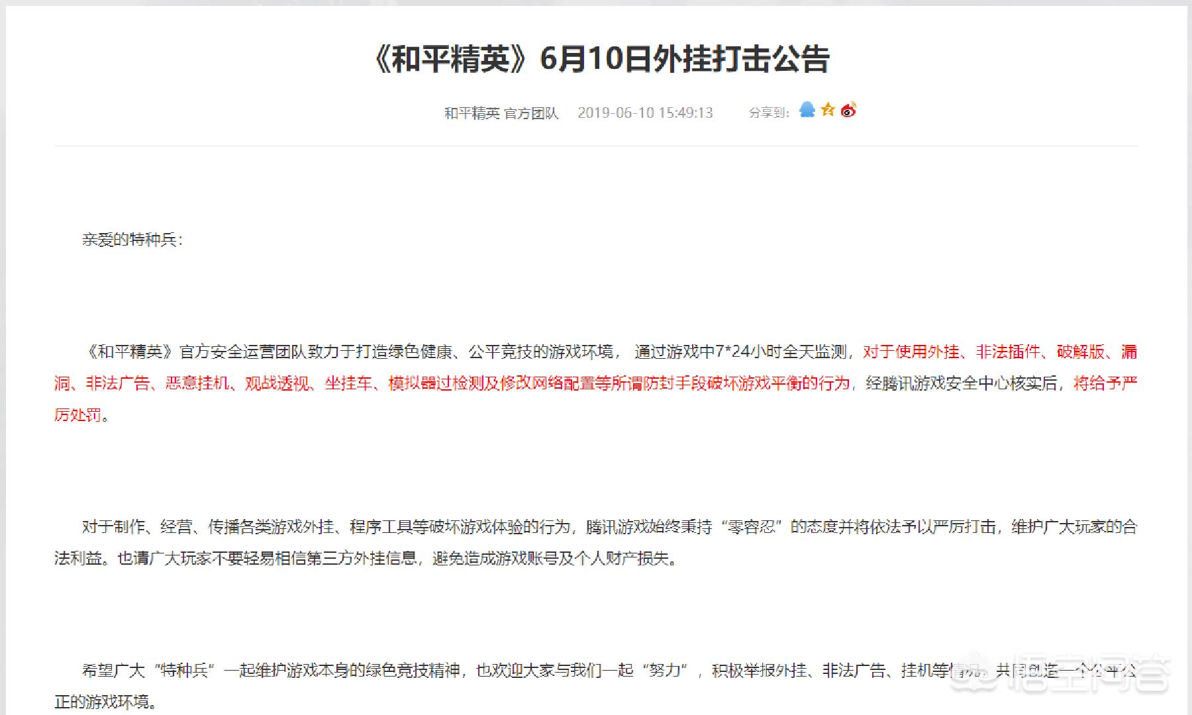
Task: Share to Qzone with the star icon
Action: 828,110
